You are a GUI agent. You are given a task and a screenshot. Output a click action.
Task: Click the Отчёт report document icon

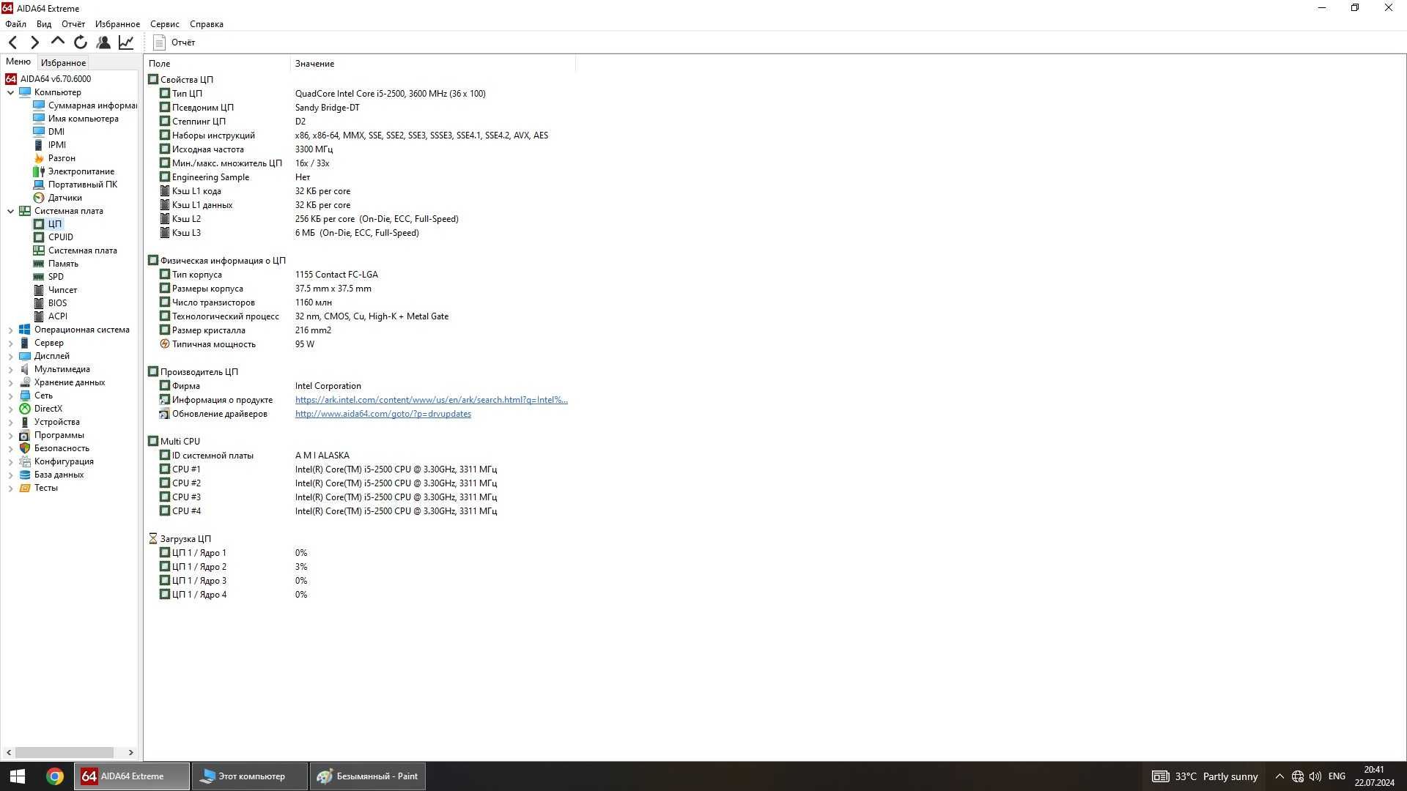click(159, 42)
